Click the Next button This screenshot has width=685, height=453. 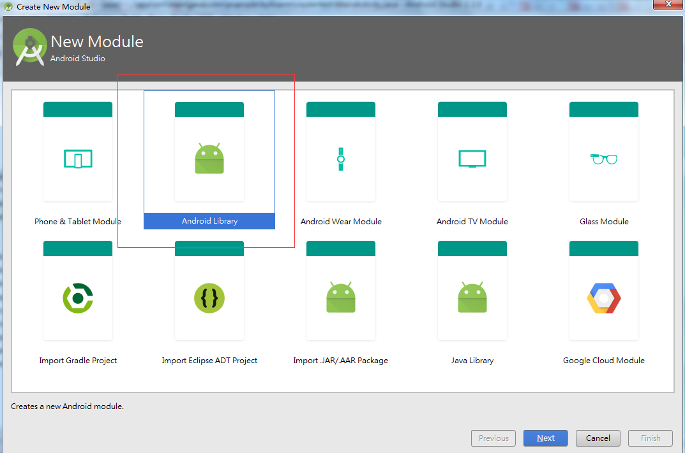pyautogui.click(x=546, y=438)
